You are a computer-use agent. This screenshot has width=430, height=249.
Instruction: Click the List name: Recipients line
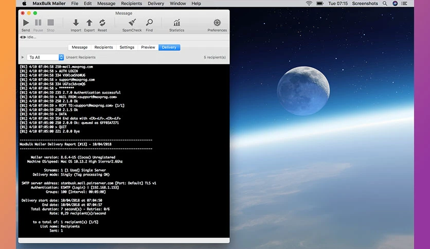tap(60, 226)
